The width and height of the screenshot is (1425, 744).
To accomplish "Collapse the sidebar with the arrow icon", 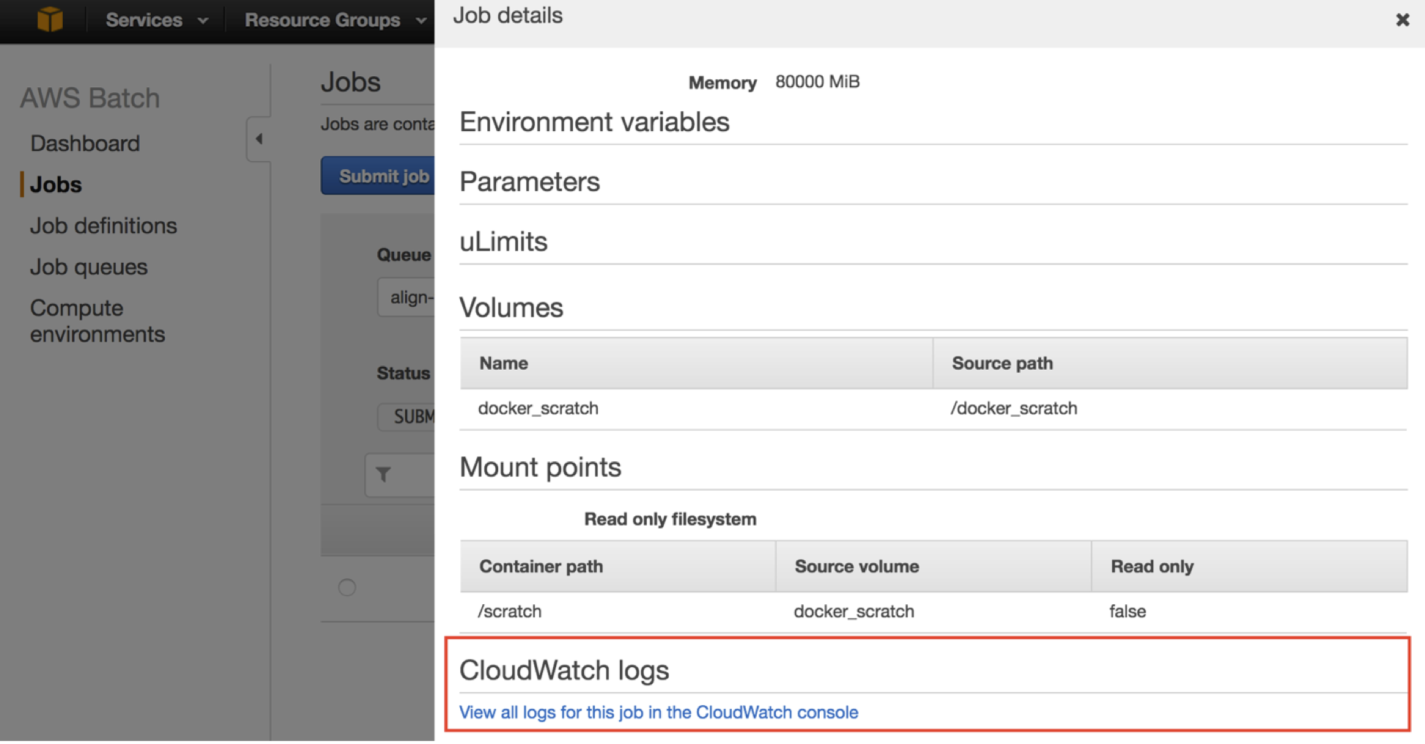I will pyautogui.click(x=259, y=138).
